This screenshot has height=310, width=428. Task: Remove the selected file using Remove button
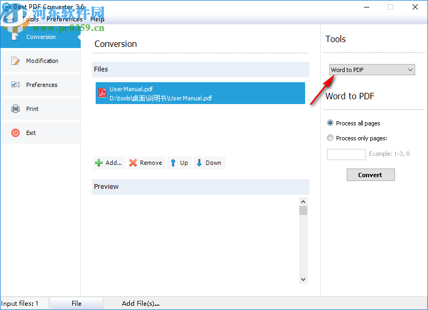[x=145, y=162]
